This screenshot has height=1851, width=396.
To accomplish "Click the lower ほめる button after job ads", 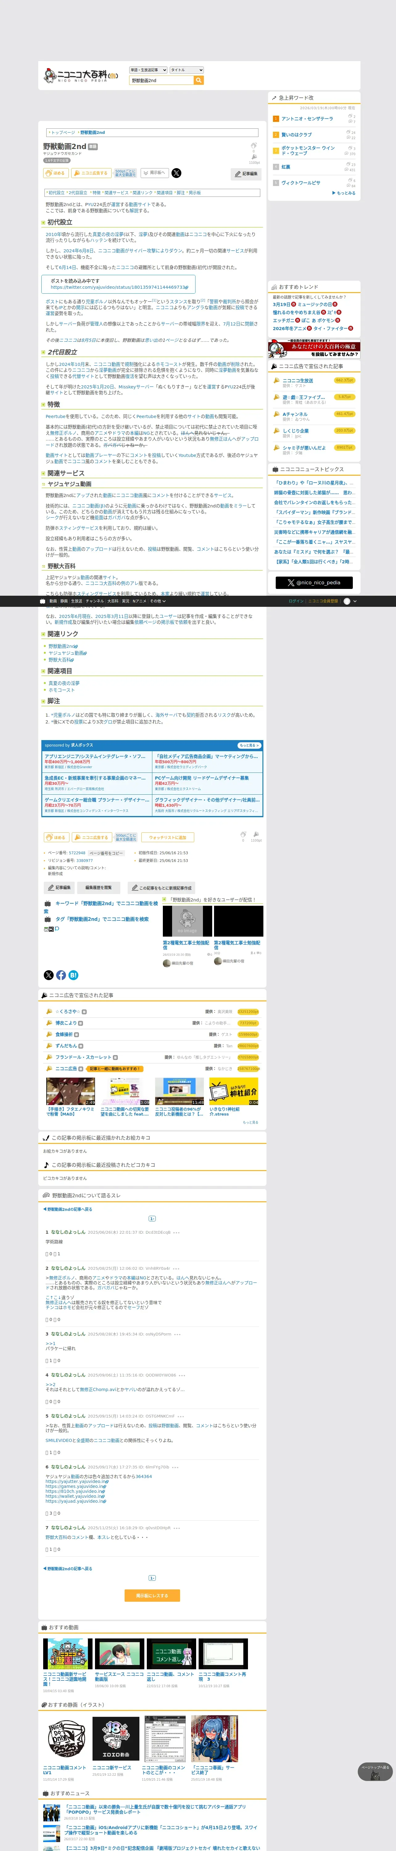I will [x=56, y=837].
